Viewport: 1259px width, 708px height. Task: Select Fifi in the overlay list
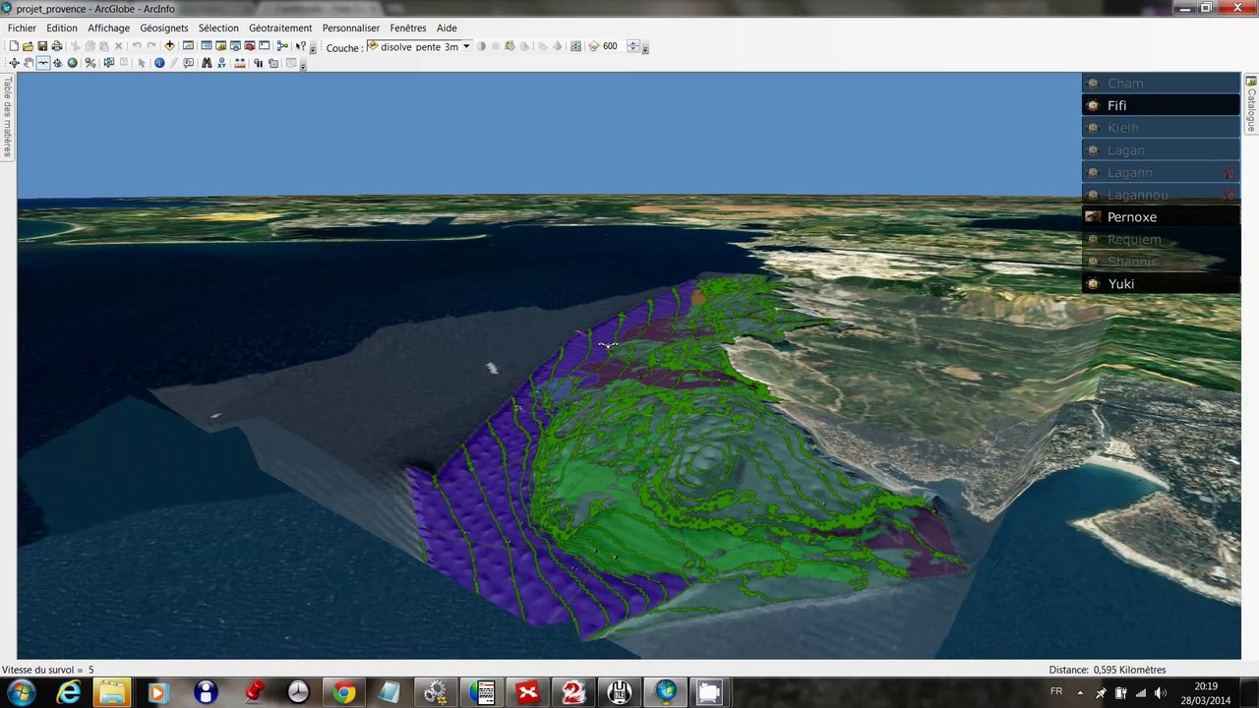(x=1161, y=105)
